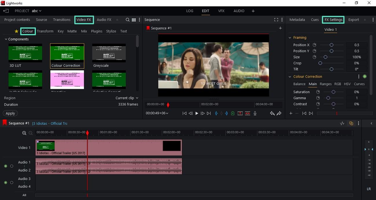The image size is (376, 200).
Task: Add a new workspace tab after AUDIO
Action: [x=253, y=11]
